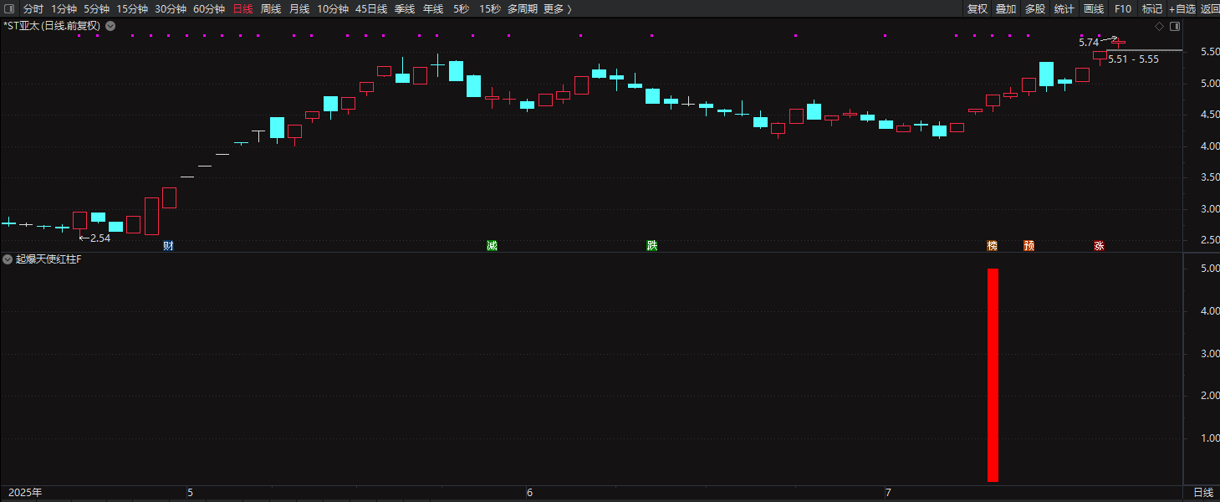Click the 预 forecast marker
Screen dimensions: 1220x502
point(1029,246)
